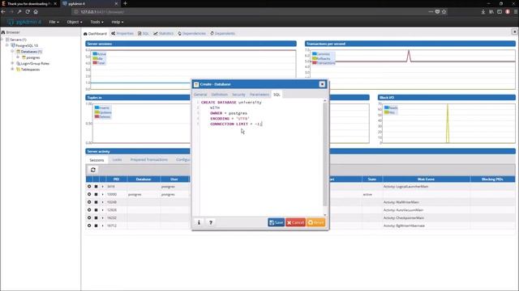Expand the Tablespaces node
The height and width of the screenshot is (291, 519).
click(x=13, y=69)
